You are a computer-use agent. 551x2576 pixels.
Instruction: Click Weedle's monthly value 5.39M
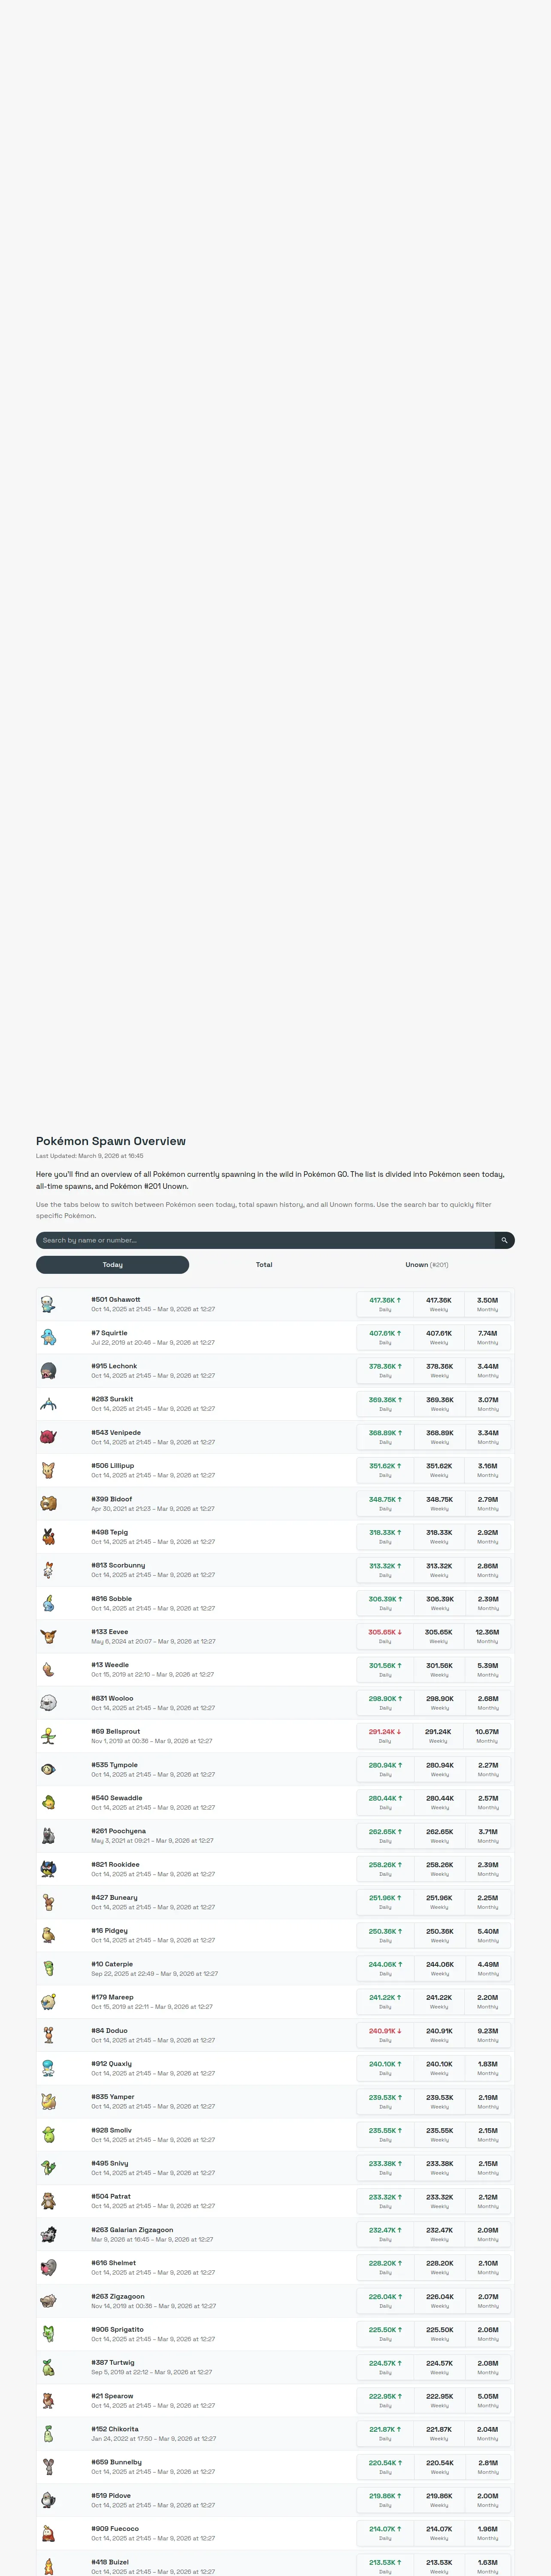[487, 1665]
